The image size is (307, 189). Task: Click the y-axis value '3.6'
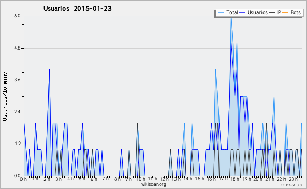17,80
